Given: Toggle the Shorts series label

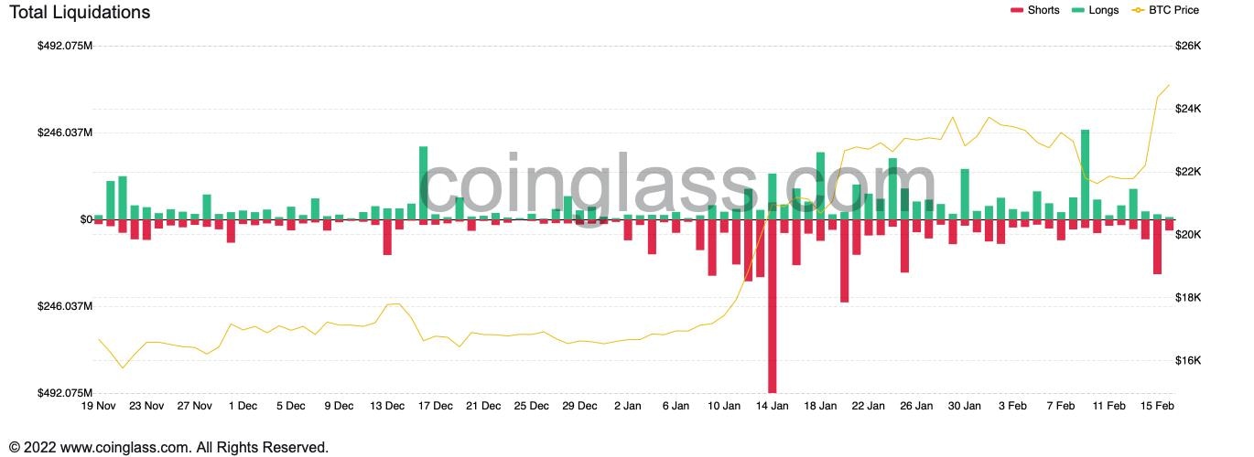Looking at the screenshot, I should [1043, 11].
